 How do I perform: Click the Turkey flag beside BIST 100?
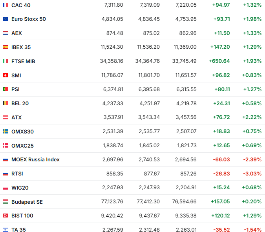(x=5, y=216)
